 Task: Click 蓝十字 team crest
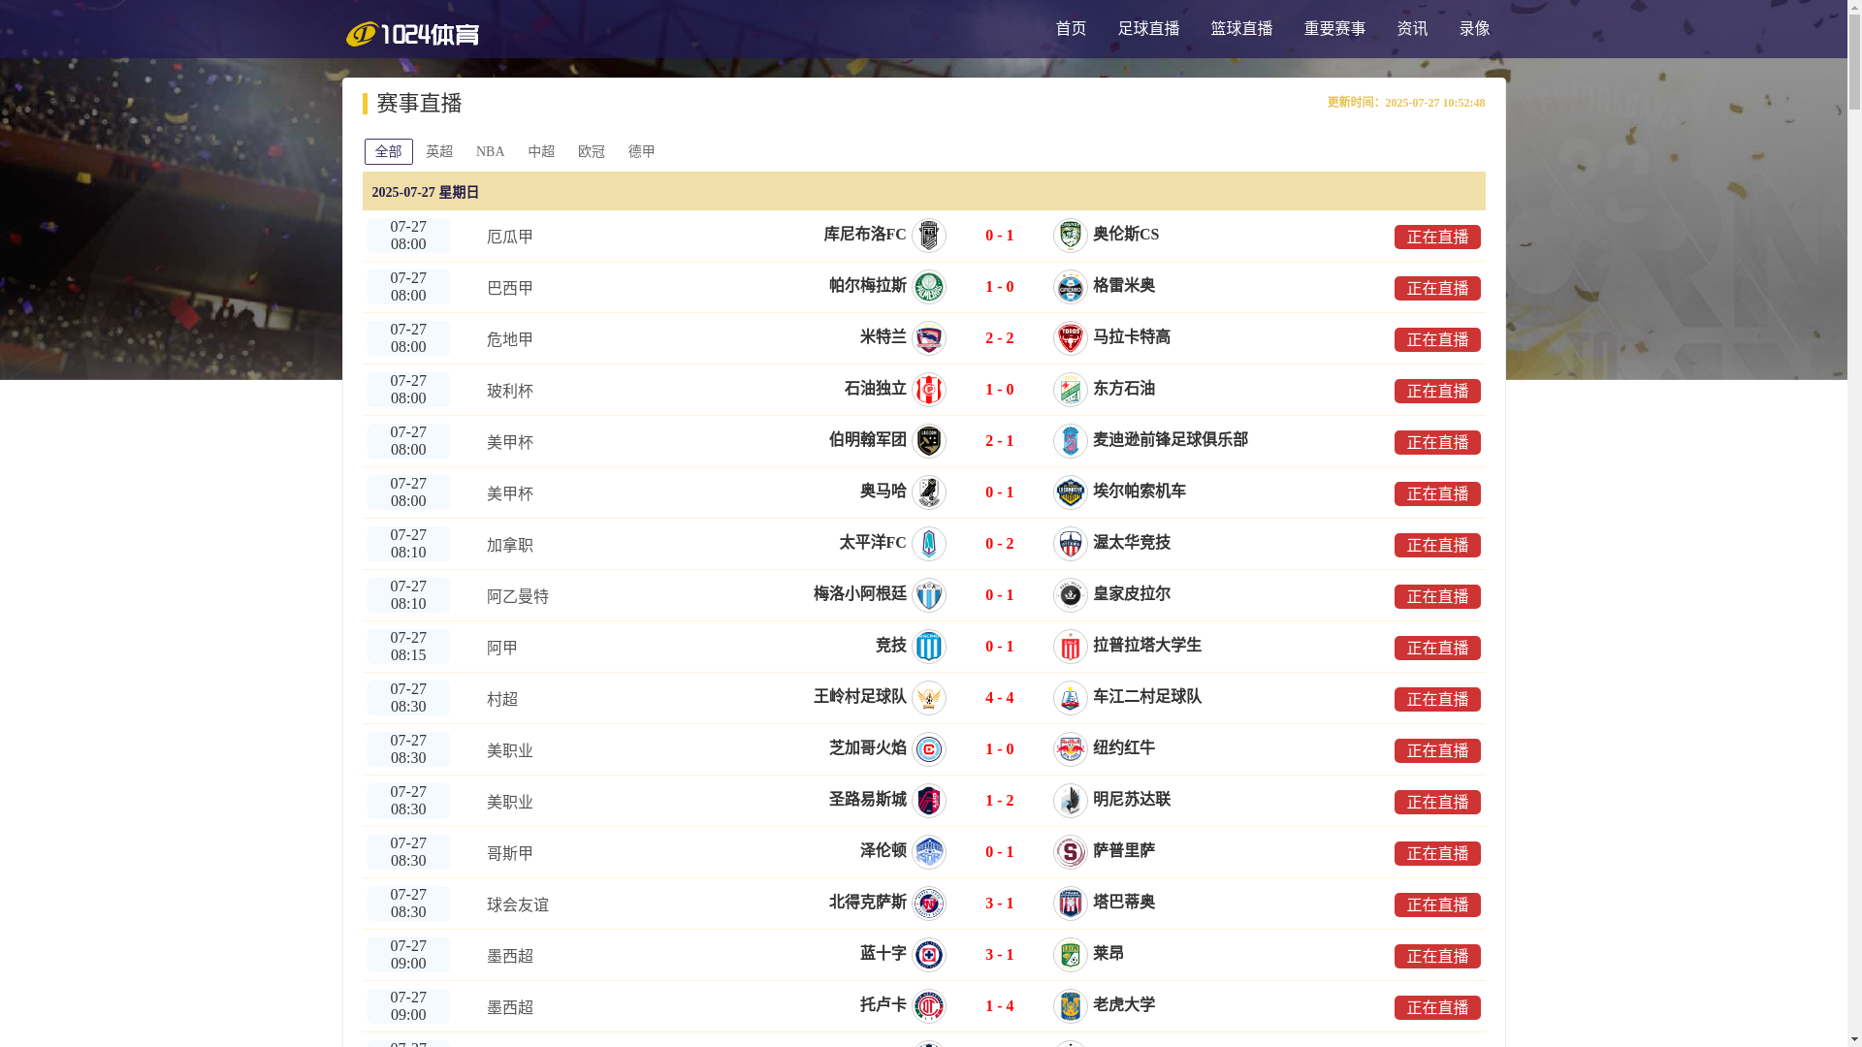point(929,955)
